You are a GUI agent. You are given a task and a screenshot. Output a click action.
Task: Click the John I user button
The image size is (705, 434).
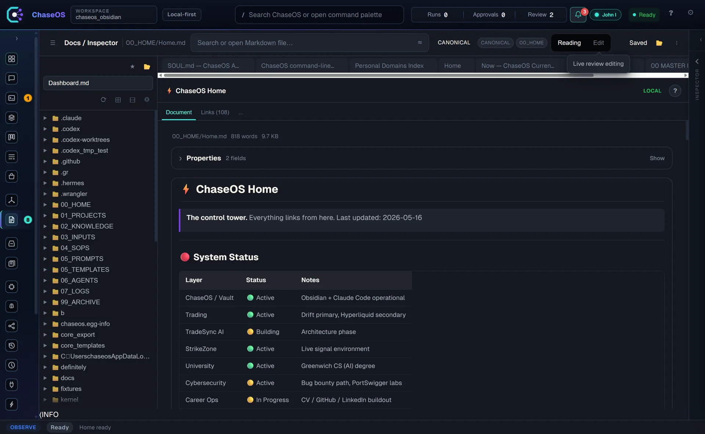[605, 15]
